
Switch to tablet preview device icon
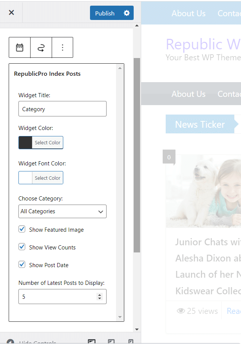pyautogui.click(x=111, y=342)
